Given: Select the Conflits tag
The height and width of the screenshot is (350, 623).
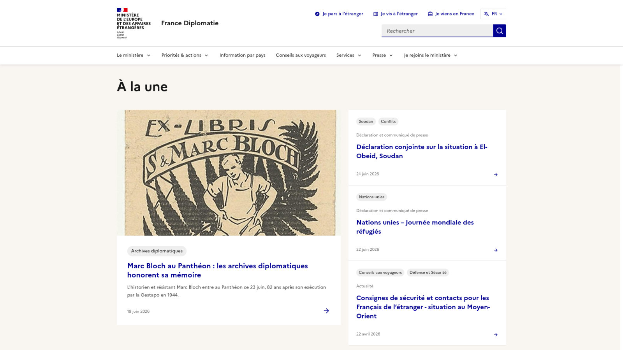Looking at the screenshot, I should click(388, 121).
